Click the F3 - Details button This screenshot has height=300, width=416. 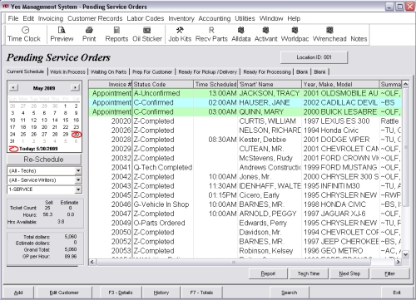pyautogui.click(x=121, y=293)
